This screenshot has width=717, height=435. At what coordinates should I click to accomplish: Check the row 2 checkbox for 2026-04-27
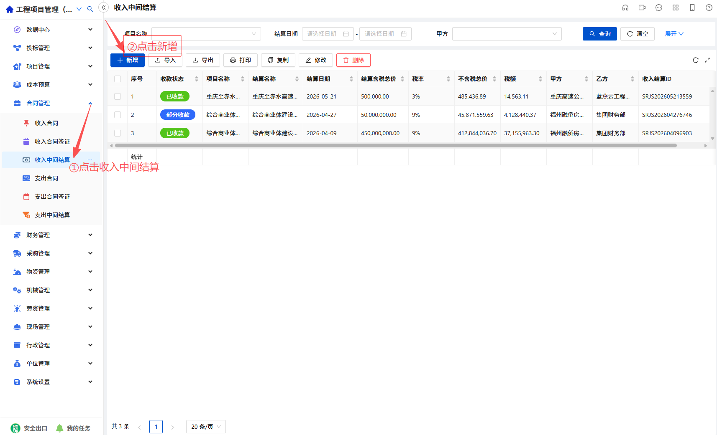click(x=118, y=115)
